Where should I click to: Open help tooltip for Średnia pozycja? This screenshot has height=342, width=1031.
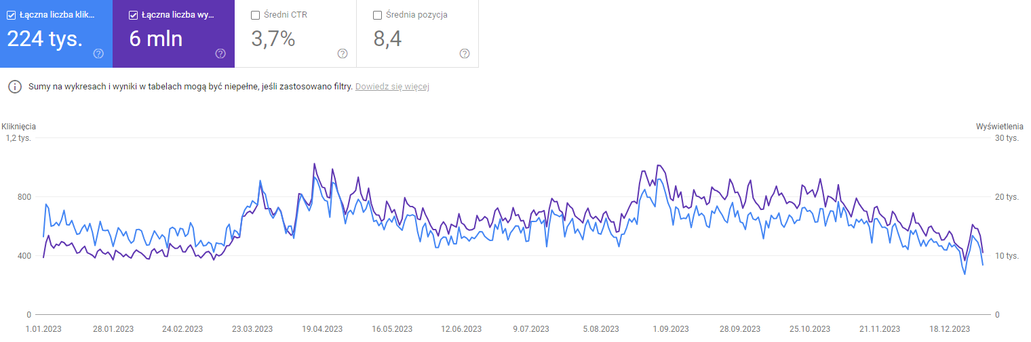(x=465, y=54)
